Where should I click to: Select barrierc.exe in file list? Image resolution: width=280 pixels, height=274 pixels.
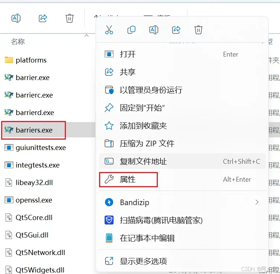(x=34, y=95)
